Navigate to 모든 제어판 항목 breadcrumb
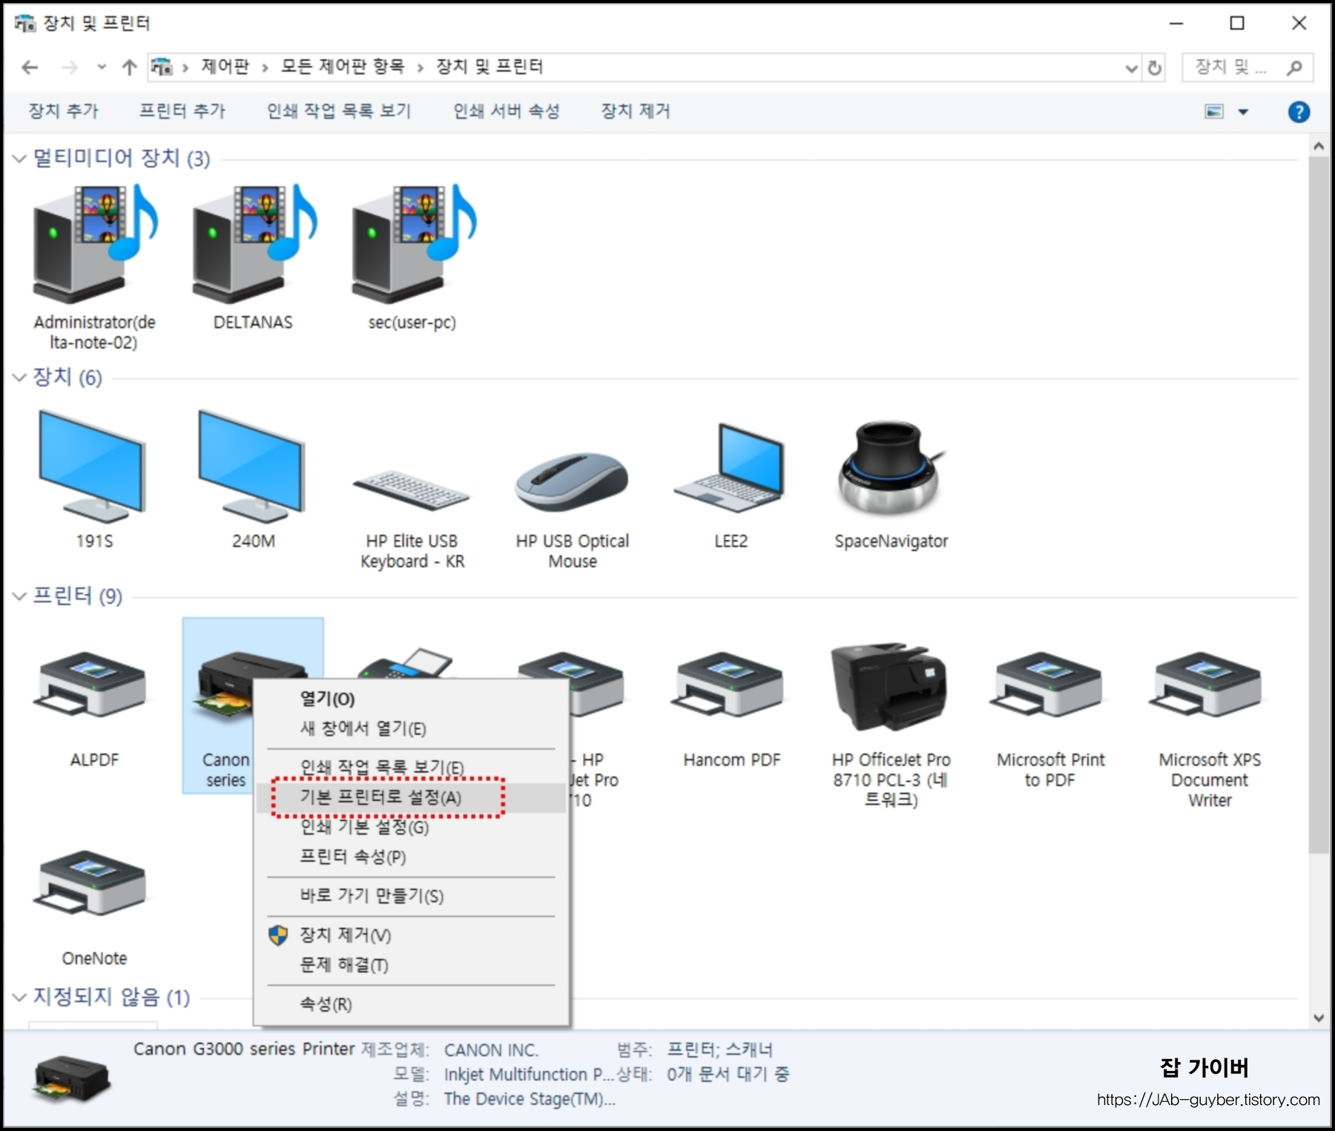The image size is (1335, 1131). pos(343,67)
